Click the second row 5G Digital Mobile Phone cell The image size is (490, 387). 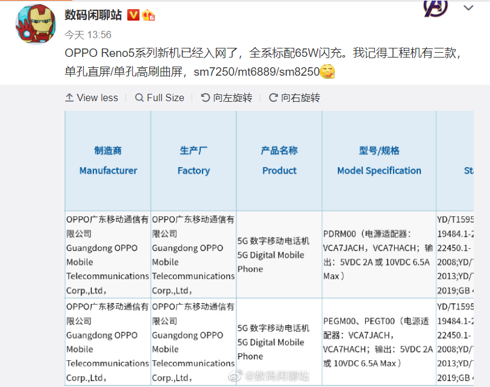(x=279, y=342)
